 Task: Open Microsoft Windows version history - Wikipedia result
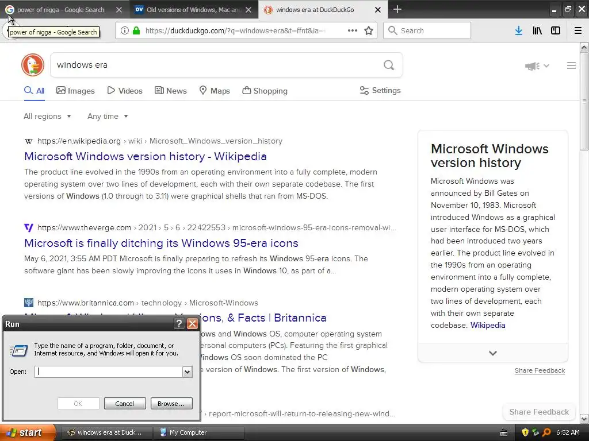point(146,156)
